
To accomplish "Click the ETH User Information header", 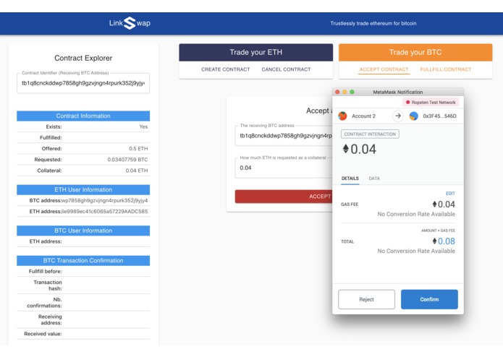I will (x=83, y=189).
